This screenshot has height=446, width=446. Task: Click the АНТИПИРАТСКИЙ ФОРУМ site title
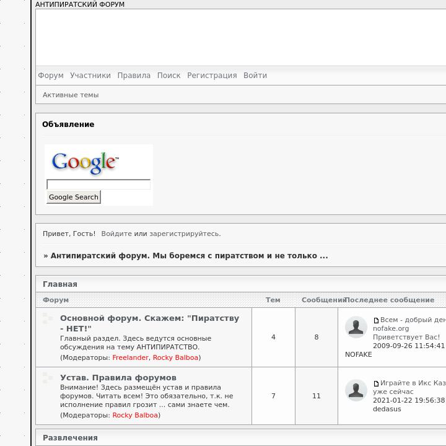coord(80,4)
